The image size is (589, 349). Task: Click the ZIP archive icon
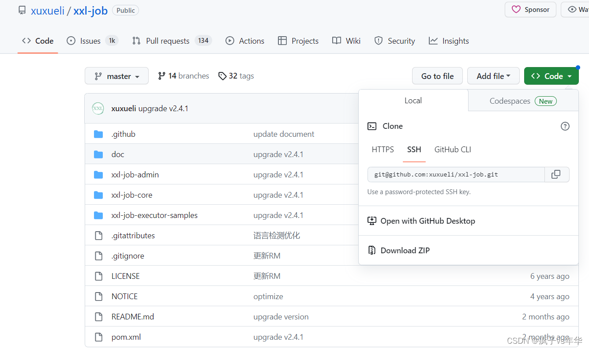(x=372, y=250)
